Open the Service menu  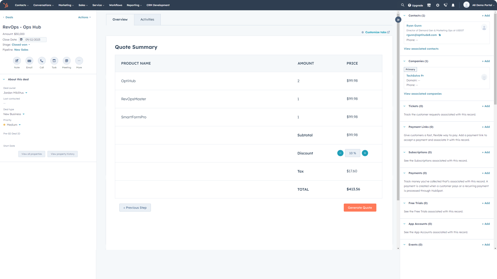point(98,5)
